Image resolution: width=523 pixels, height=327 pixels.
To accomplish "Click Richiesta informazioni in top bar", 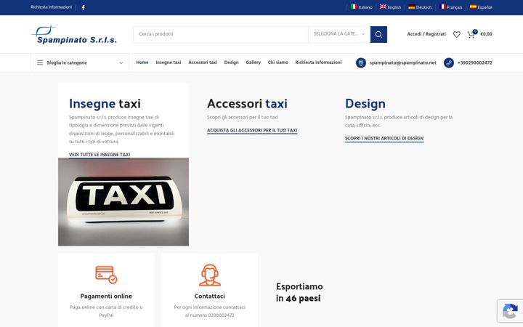I will [51, 7].
